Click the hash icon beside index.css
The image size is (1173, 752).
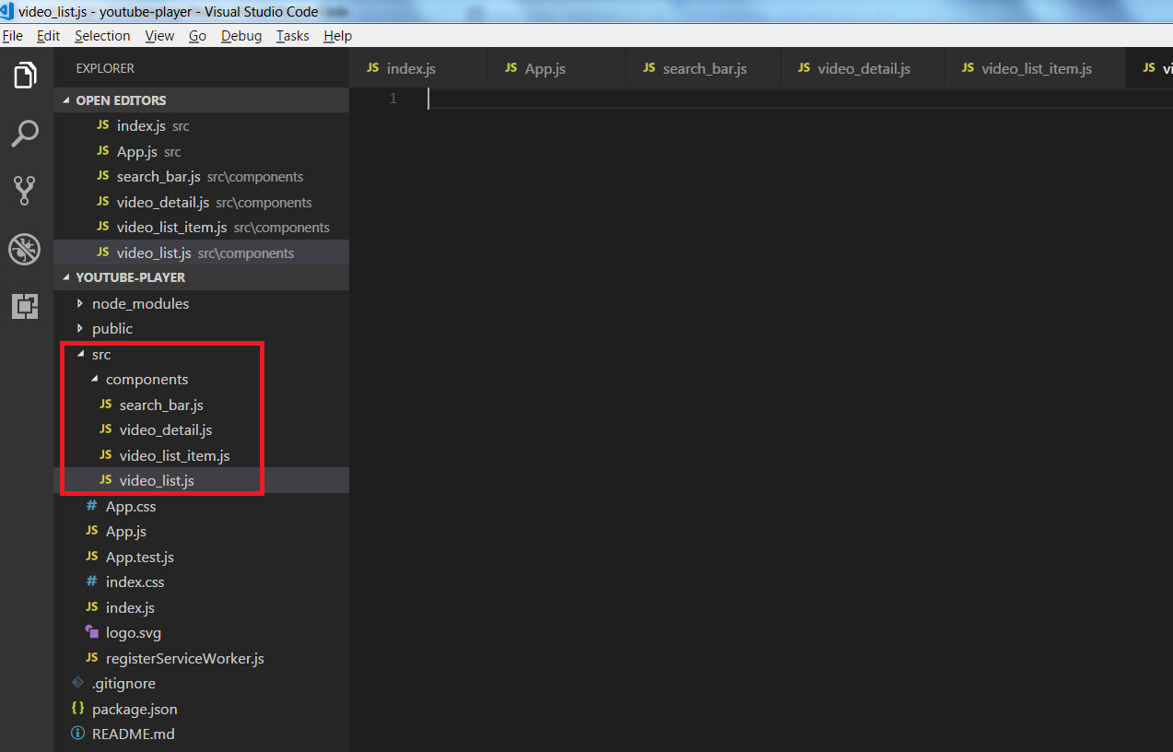[91, 582]
